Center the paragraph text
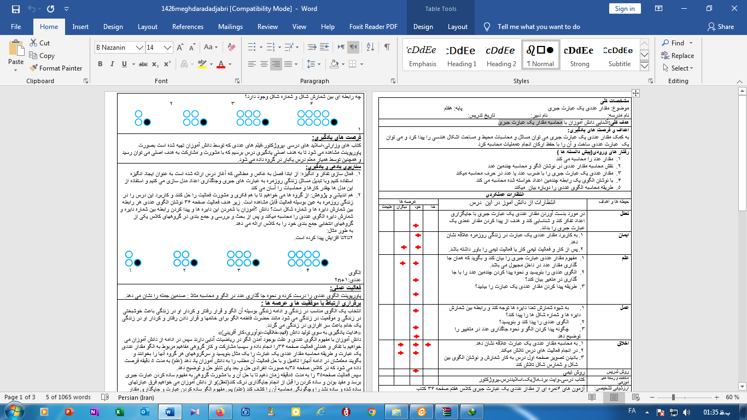 264,64
